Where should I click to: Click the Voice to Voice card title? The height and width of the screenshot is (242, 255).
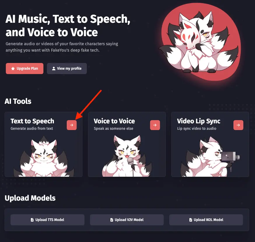click(x=114, y=121)
